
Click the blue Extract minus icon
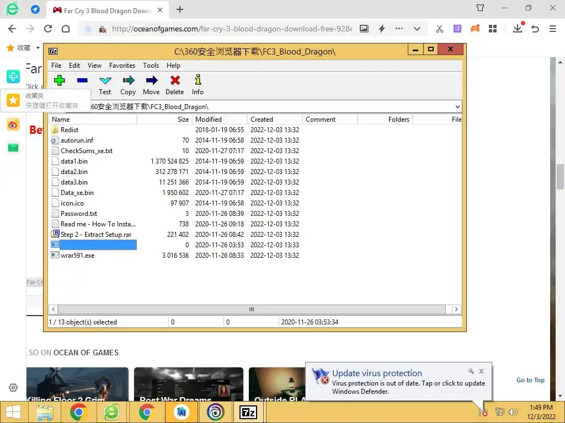(x=82, y=80)
